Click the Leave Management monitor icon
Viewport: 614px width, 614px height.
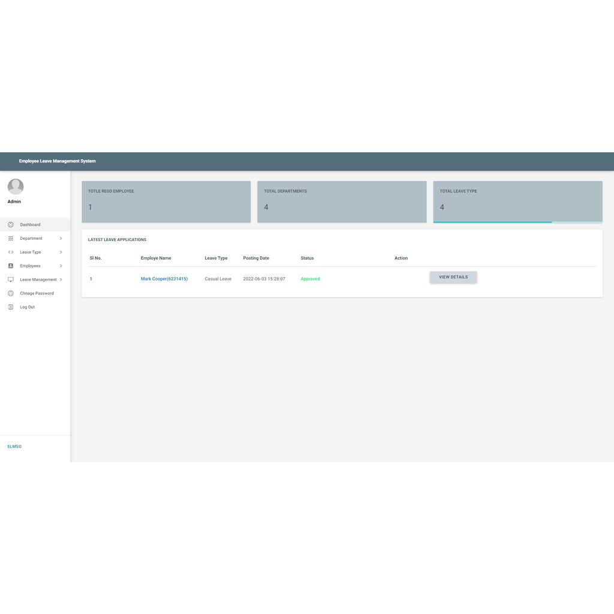point(11,280)
